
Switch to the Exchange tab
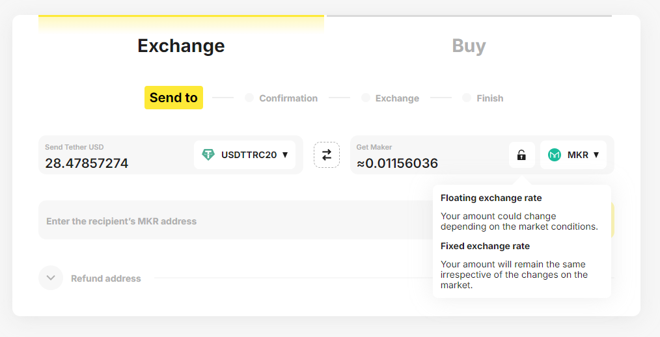pyautogui.click(x=181, y=46)
